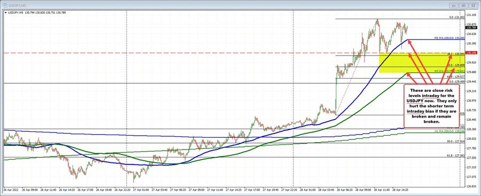
Task: Click the 27 Apr 17:00 time label
Action: (252, 190)
